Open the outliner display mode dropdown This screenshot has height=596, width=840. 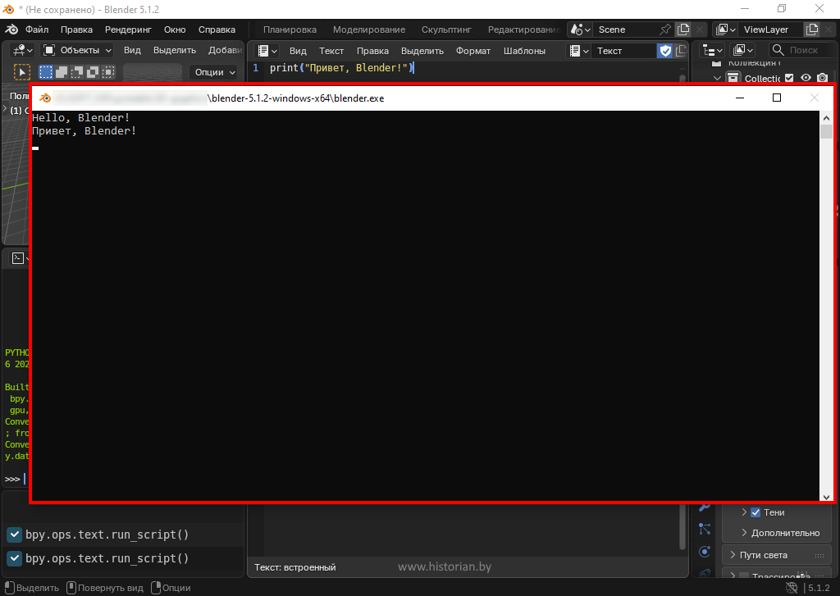click(743, 50)
